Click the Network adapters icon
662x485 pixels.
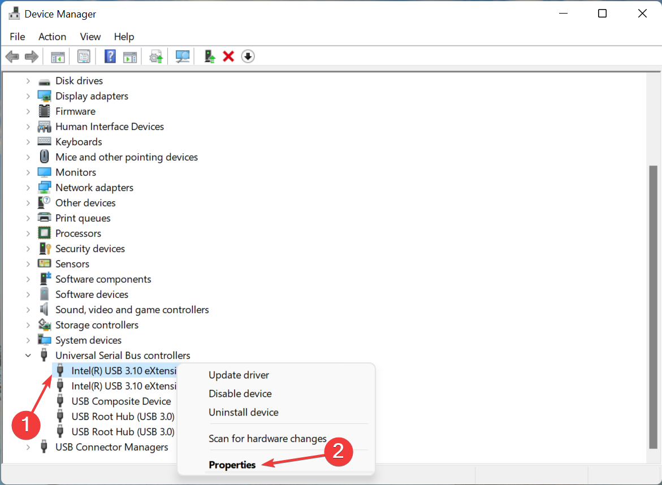coord(44,188)
